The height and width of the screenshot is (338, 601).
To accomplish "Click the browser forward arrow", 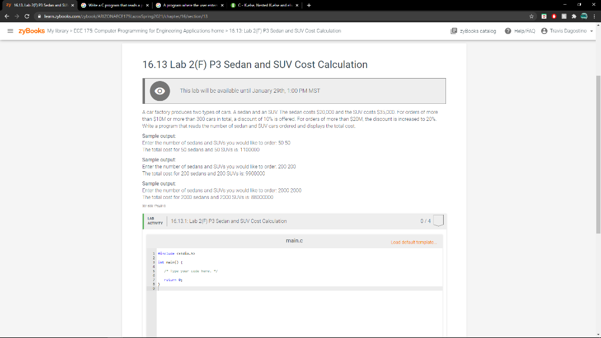I will pos(16,16).
